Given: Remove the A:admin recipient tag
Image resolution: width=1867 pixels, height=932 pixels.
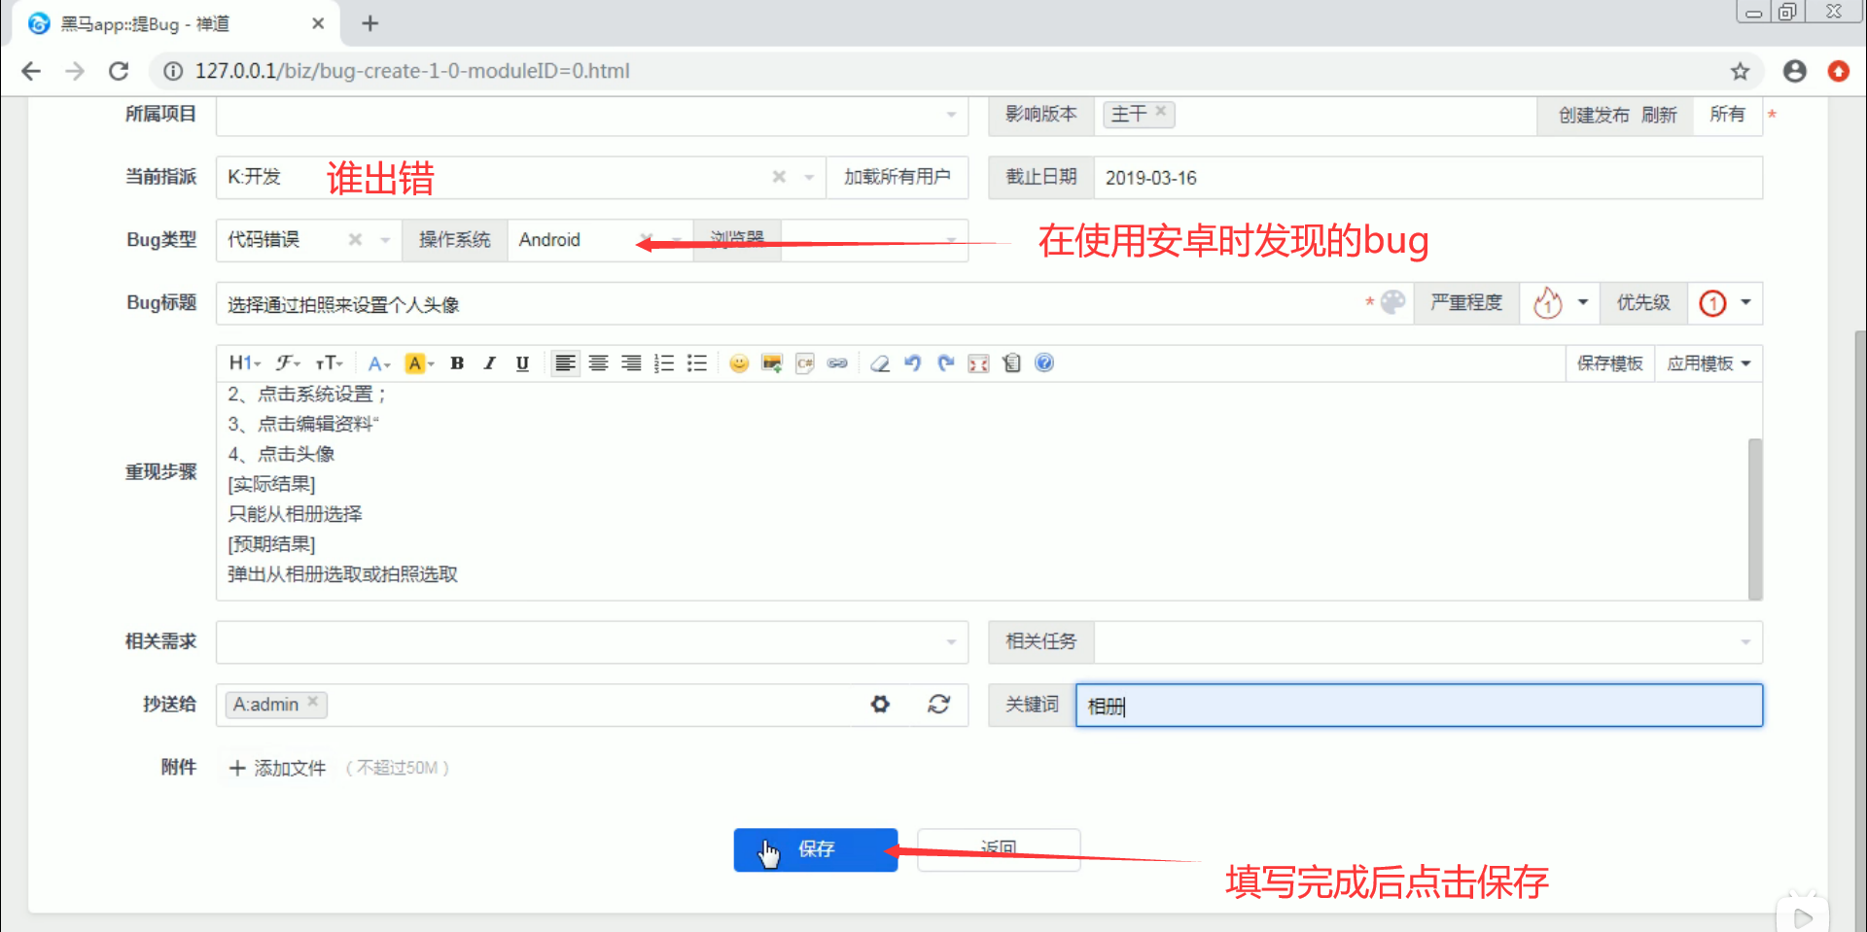Looking at the screenshot, I should tap(312, 701).
